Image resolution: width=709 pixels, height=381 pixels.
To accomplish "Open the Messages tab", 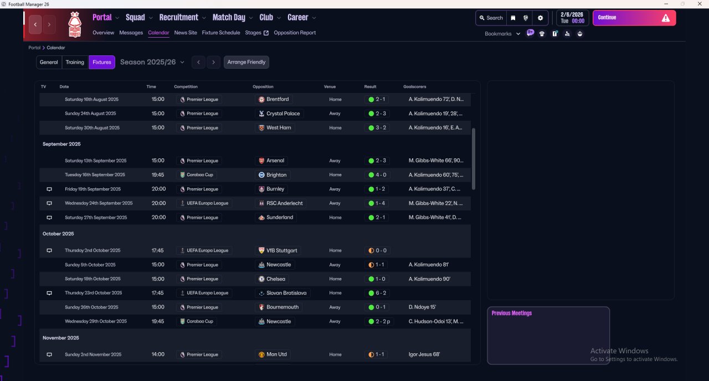I will click(x=131, y=33).
